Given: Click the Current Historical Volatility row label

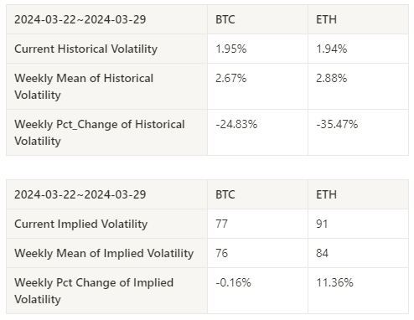Looking at the screenshot, I should coord(85,49).
